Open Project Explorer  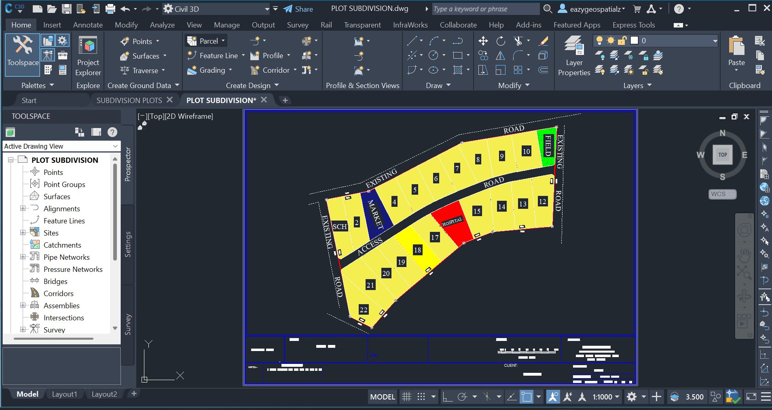(88, 57)
